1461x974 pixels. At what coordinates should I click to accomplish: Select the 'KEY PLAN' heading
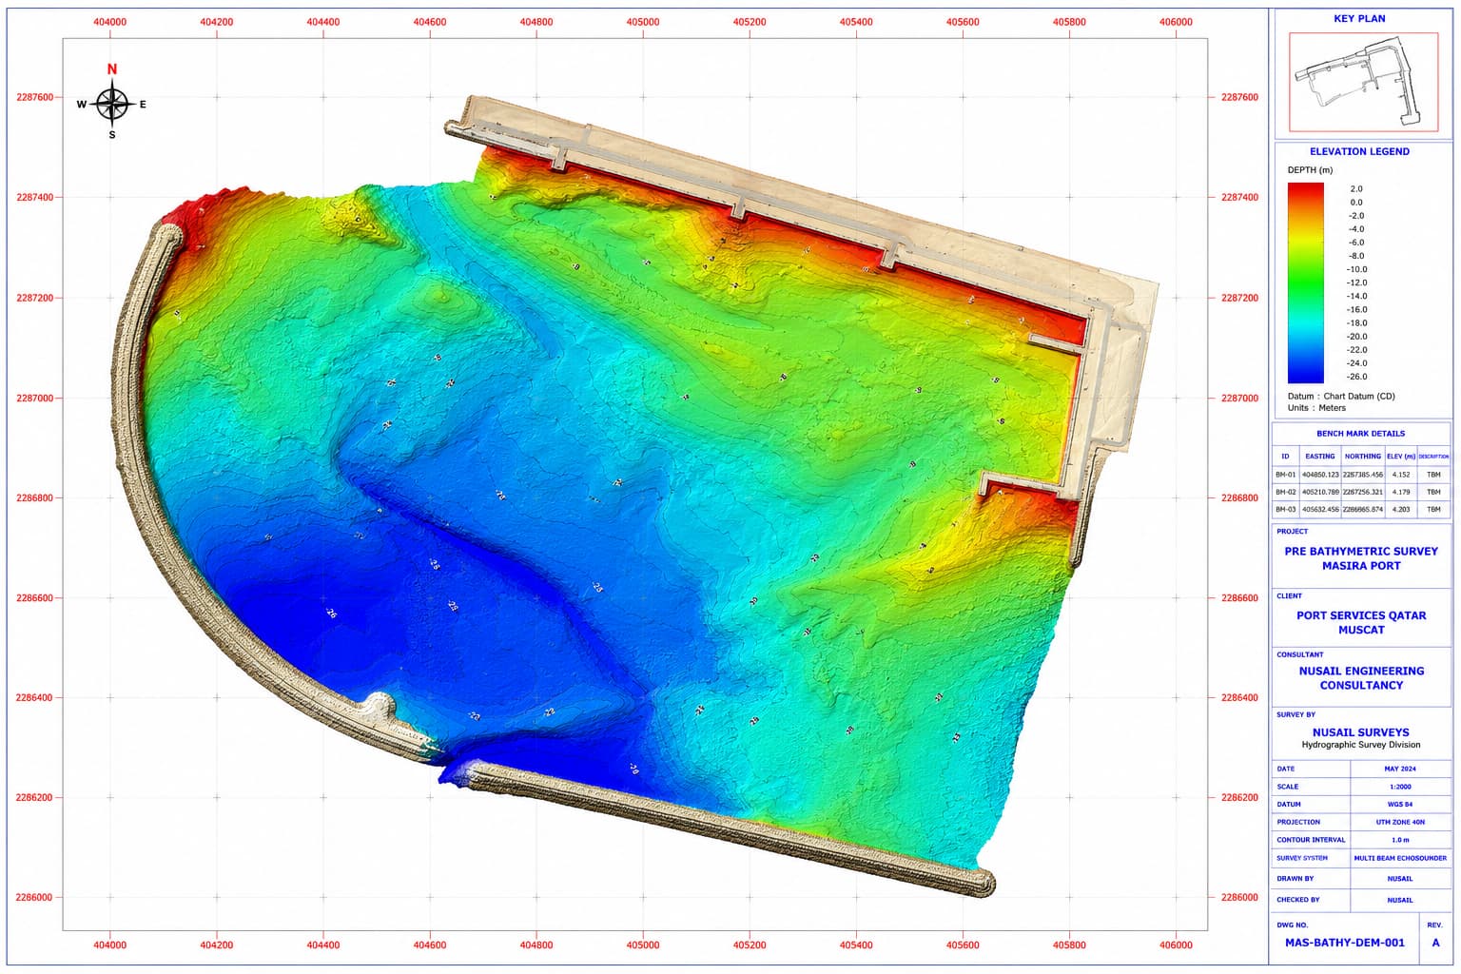tap(1359, 19)
